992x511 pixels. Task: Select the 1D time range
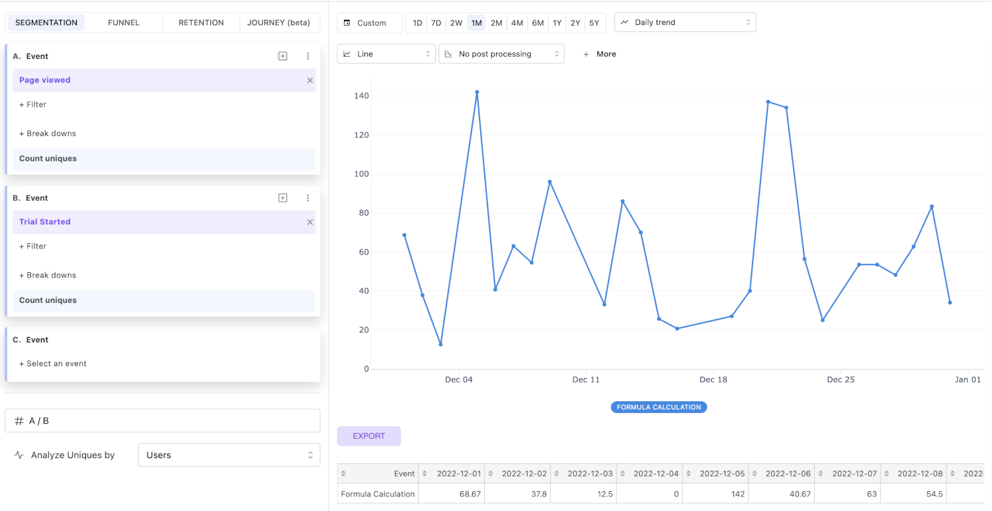click(417, 22)
